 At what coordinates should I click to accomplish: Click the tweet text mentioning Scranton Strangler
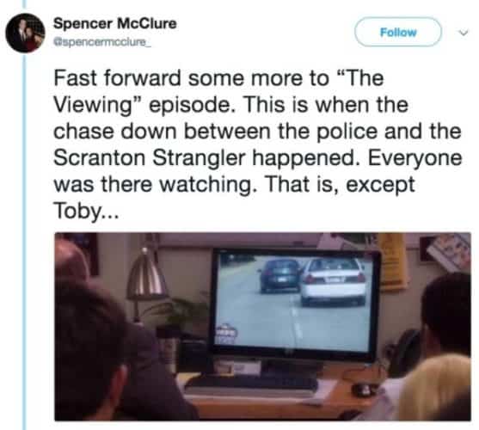pyautogui.click(x=257, y=144)
